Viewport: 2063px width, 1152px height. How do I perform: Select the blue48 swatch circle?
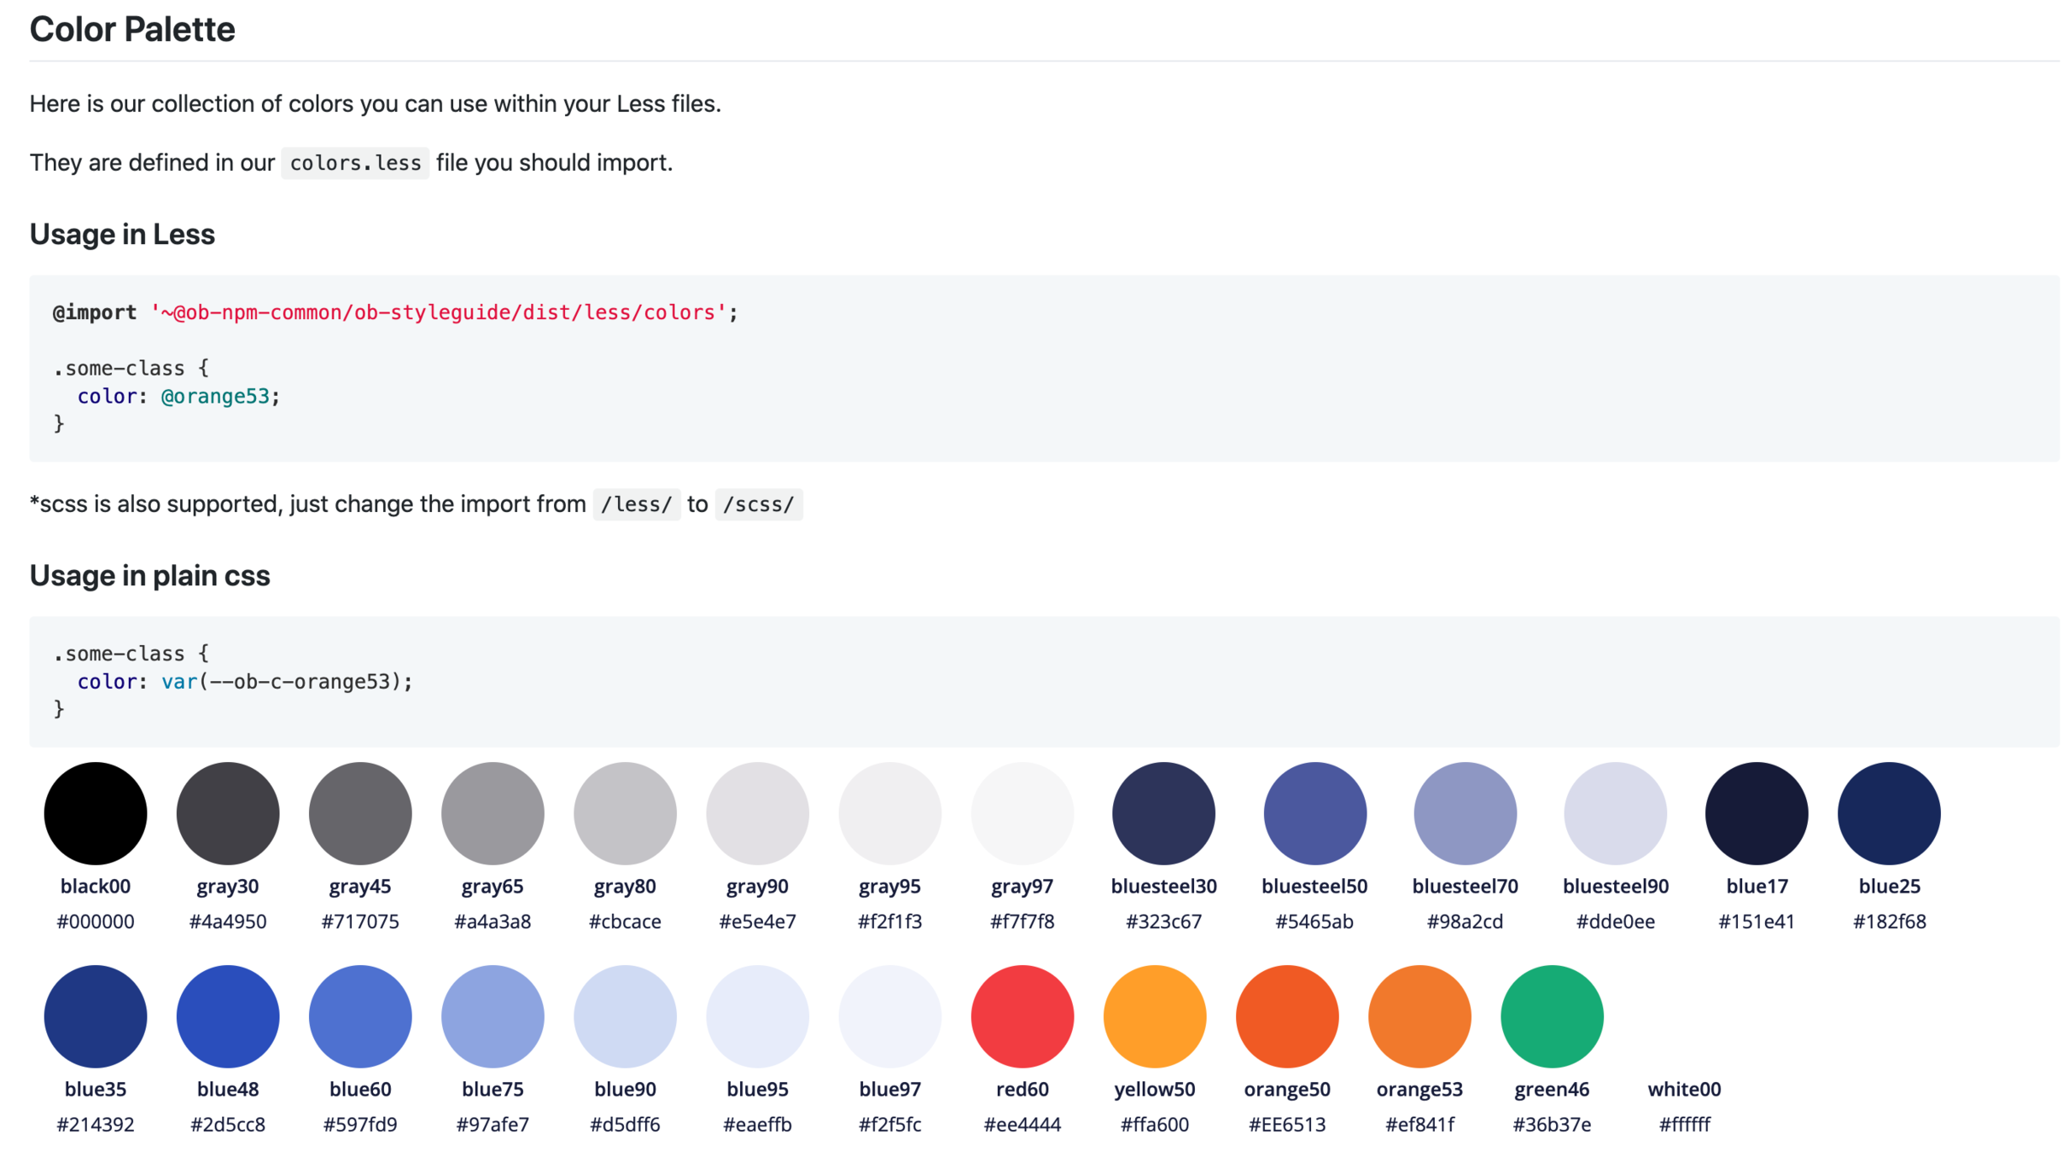tap(227, 1015)
